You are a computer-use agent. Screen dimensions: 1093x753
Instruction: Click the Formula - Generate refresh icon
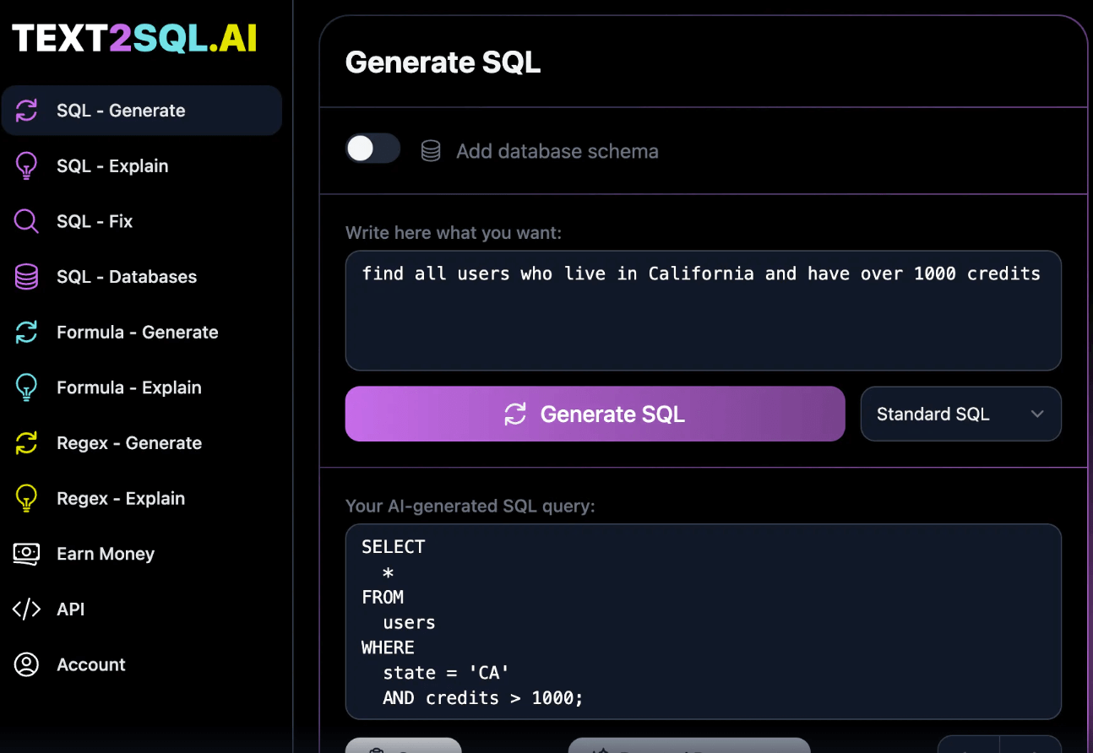(25, 332)
